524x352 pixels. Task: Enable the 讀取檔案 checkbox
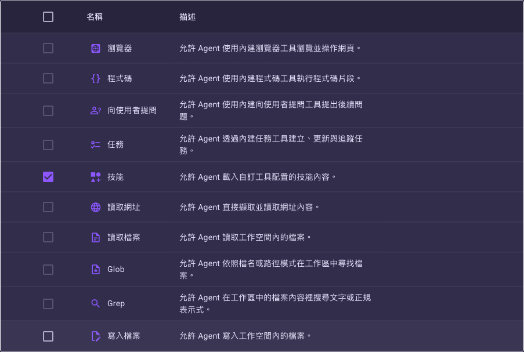(x=48, y=237)
